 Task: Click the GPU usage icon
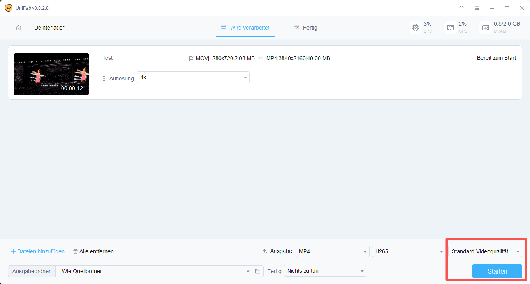(x=451, y=28)
